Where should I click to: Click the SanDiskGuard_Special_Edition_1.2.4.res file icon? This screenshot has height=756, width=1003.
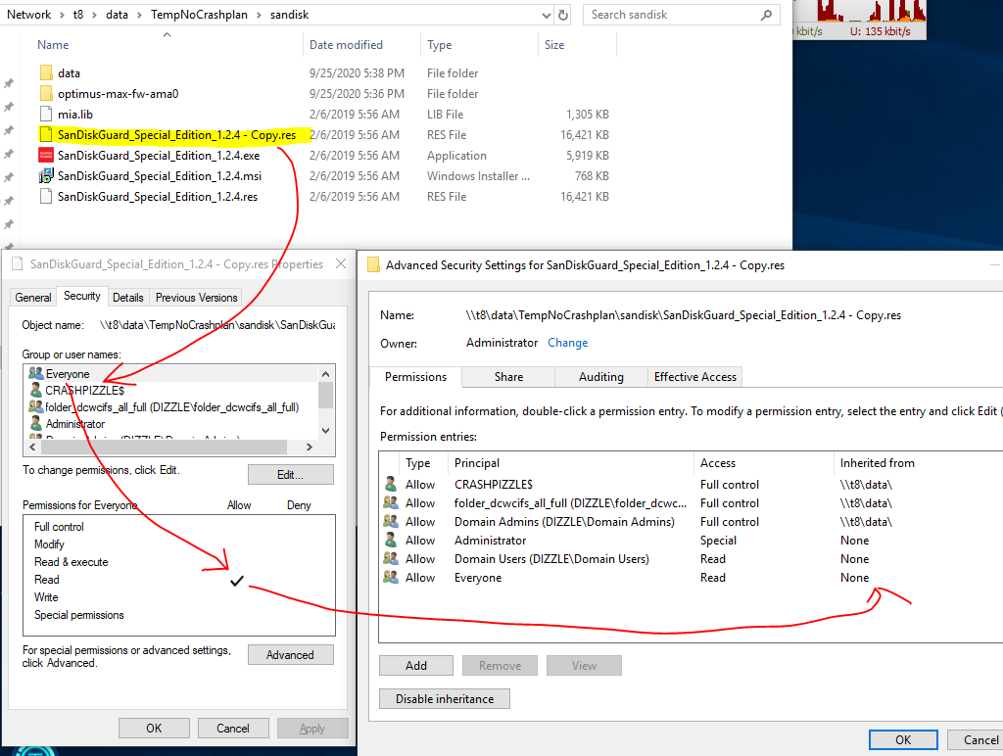click(x=46, y=197)
